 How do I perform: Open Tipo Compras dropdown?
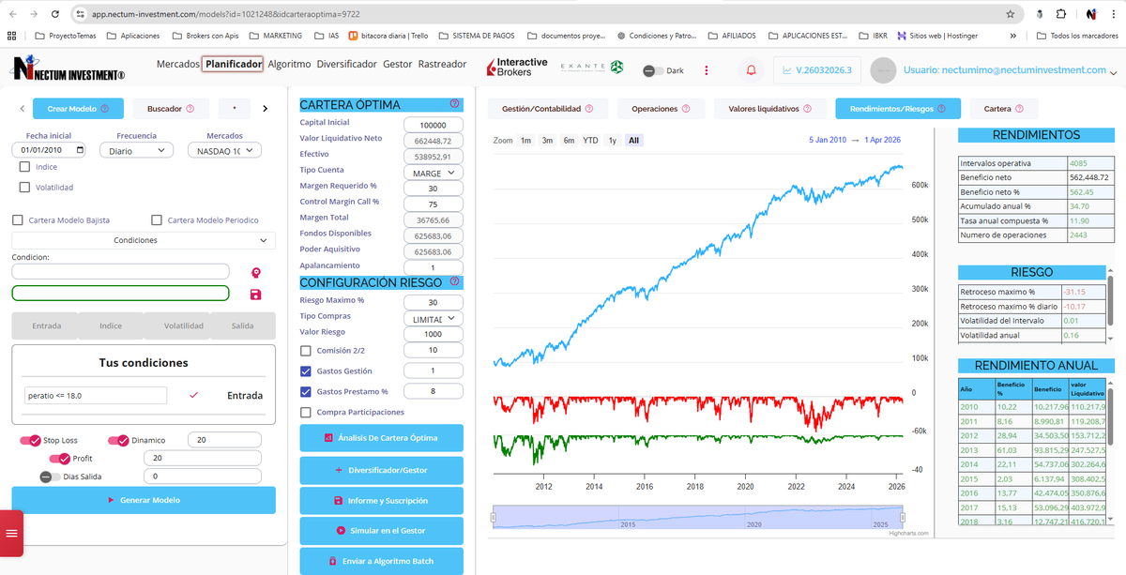[433, 319]
